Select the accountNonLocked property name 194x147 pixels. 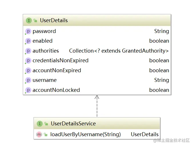pyautogui.click(x=56, y=90)
